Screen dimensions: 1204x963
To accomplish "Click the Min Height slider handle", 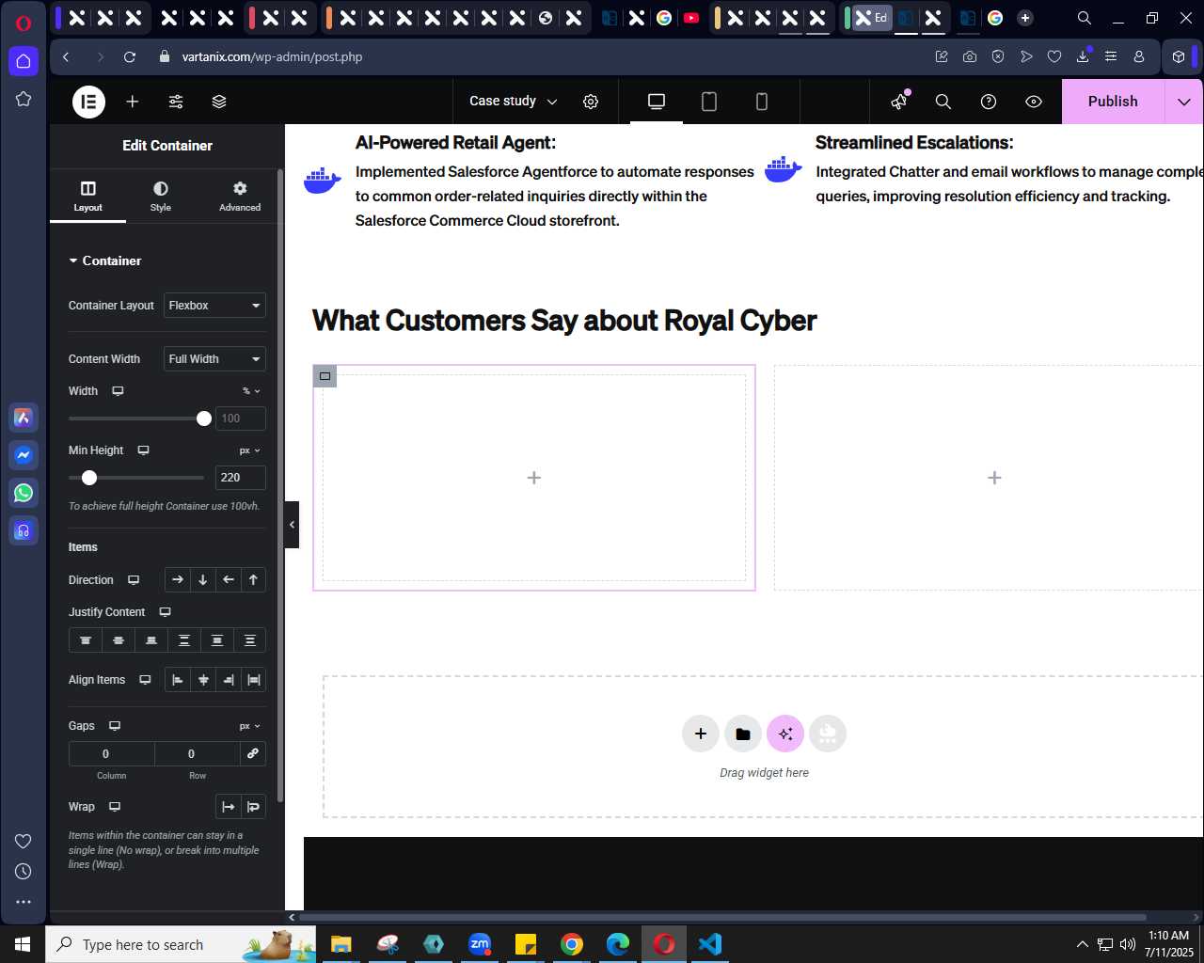I will (89, 478).
